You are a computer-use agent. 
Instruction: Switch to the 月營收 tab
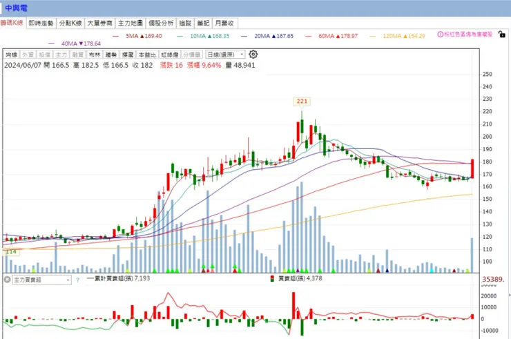pyautogui.click(x=225, y=23)
